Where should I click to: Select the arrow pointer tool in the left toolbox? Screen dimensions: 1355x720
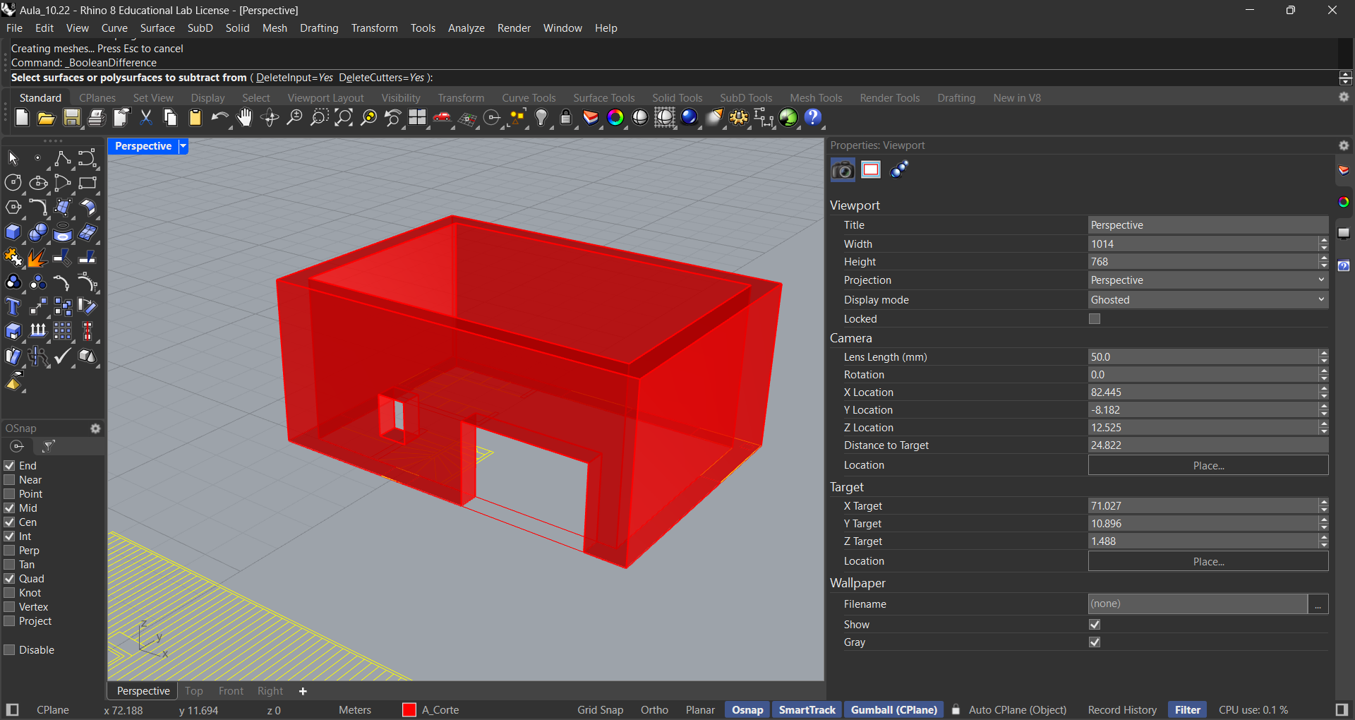(x=13, y=159)
